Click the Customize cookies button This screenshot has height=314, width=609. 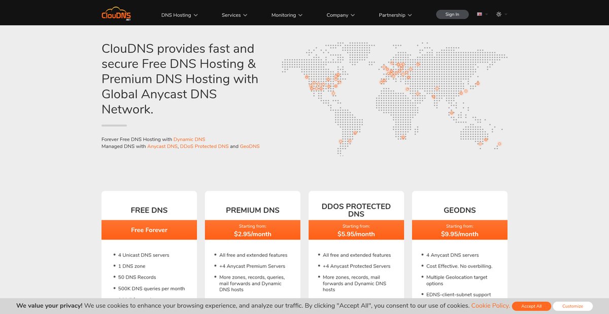tap(572, 306)
